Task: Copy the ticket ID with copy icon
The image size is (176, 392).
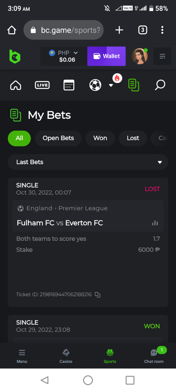Action: click(97, 295)
